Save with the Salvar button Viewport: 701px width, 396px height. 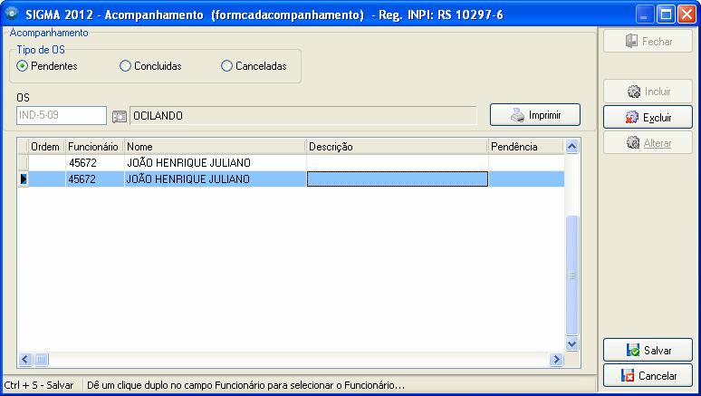click(648, 351)
